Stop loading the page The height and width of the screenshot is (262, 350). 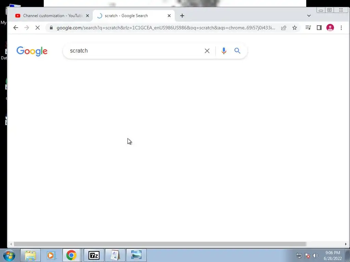pyautogui.click(x=38, y=28)
